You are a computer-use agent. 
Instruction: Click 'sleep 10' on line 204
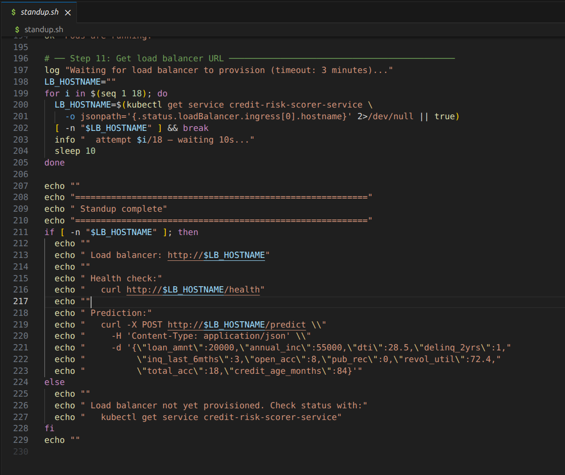pyautogui.click(x=75, y=151)
